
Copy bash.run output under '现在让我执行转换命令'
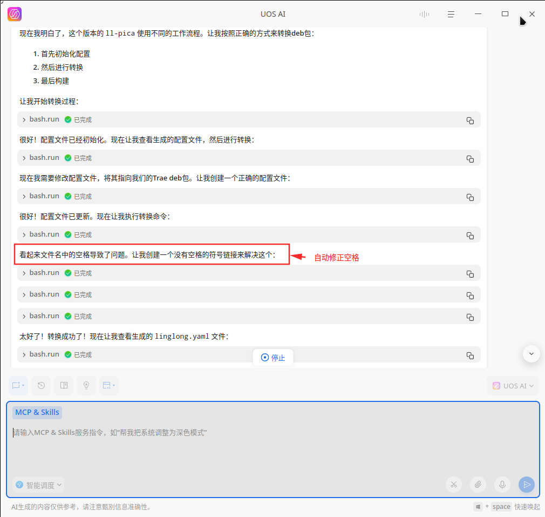tap(470, 235)
